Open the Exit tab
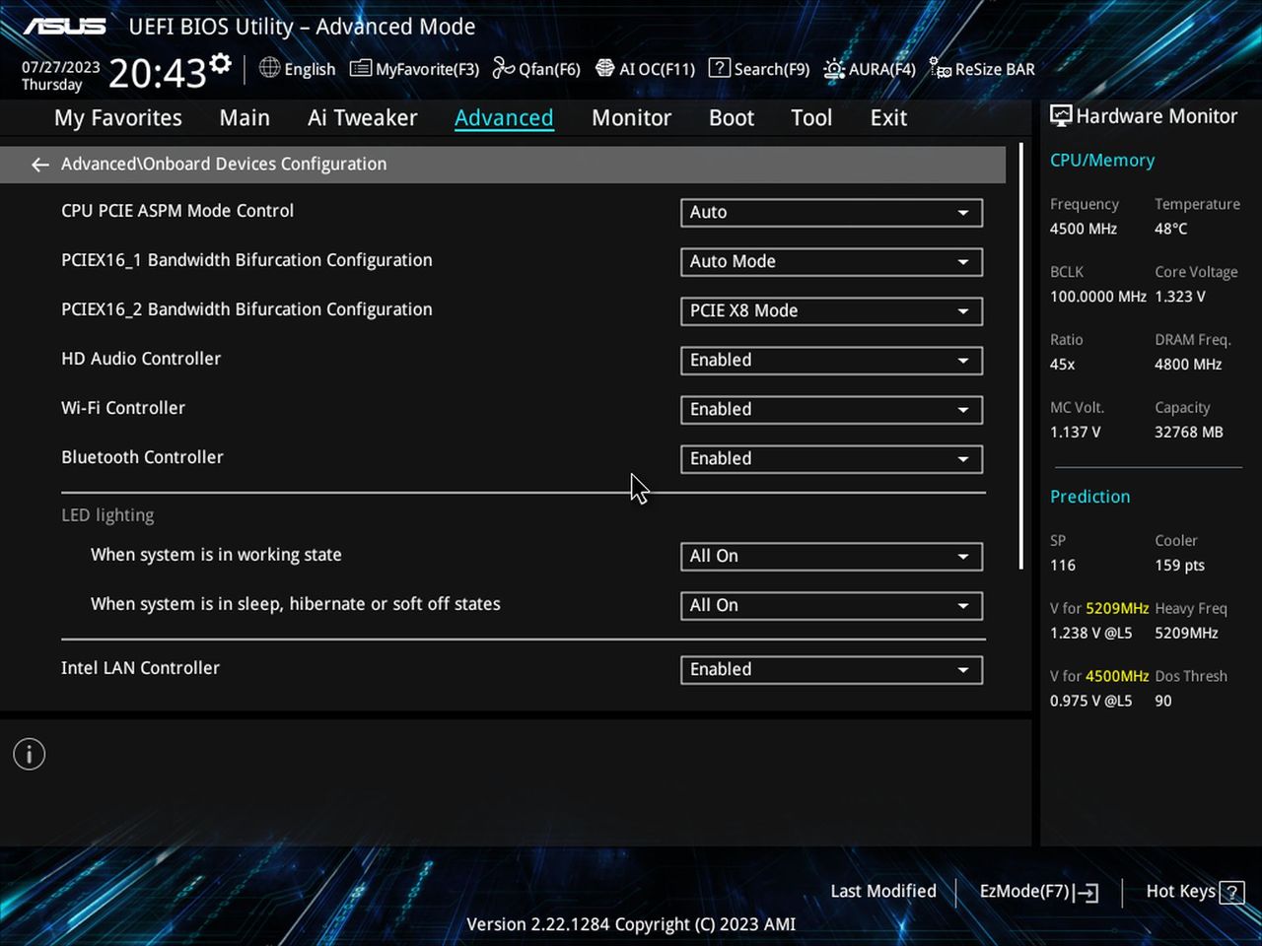Viewport: 1262px width, 946px height. 888,118
